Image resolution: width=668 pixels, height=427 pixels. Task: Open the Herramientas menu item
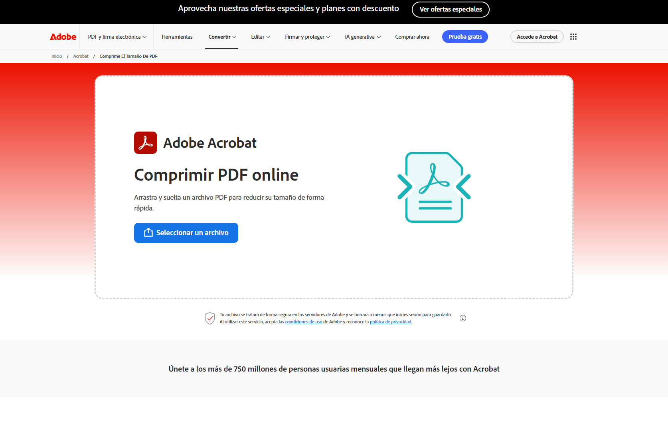point(177,37)
